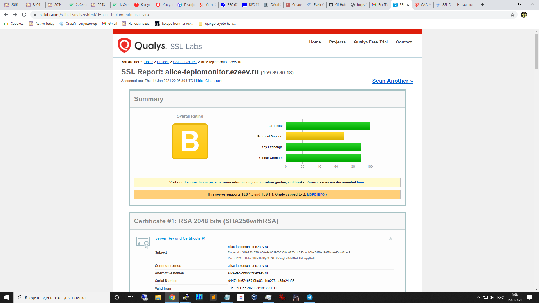Screen dimensions: 539x303
Task: Click the Hide link next to assessment date
Action: pos(199,81)
